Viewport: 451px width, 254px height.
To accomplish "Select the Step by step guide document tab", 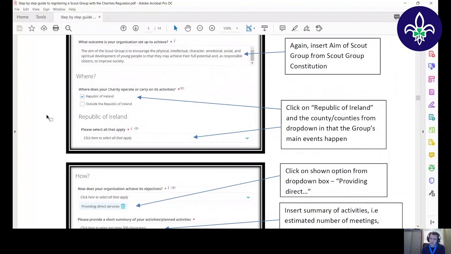I will click(x=78, y=17).
